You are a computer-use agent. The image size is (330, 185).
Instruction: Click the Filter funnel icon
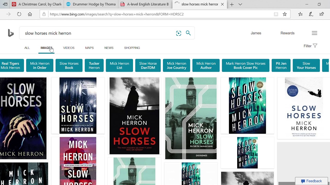point(315,46)
